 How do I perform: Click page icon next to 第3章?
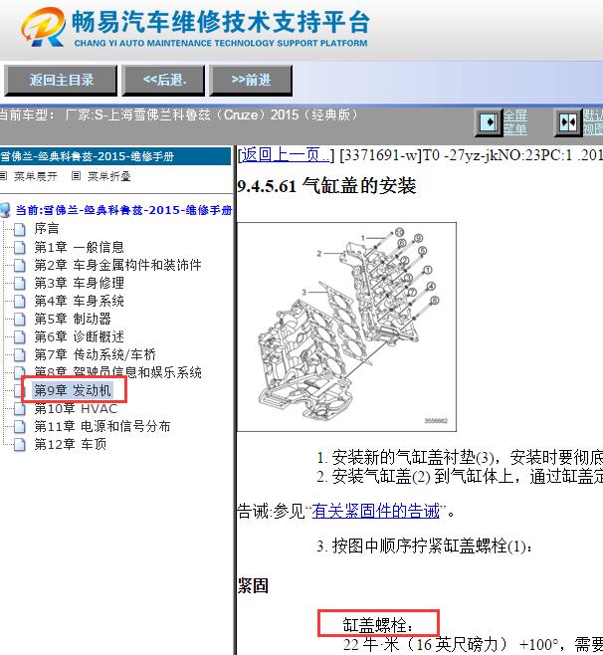click(19, 284)
